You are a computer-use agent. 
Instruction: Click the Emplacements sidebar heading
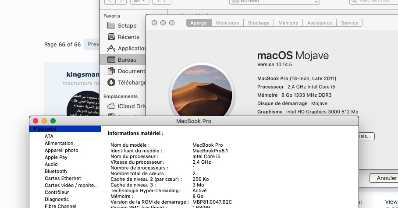tap(121, 96)
